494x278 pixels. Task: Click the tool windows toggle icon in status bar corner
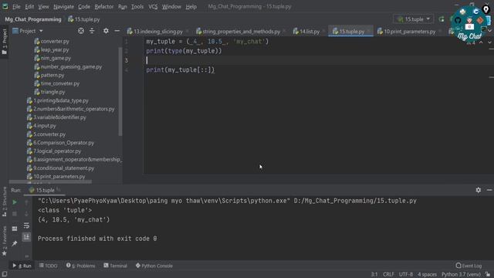pyautogui.click(x=5, y=275)
